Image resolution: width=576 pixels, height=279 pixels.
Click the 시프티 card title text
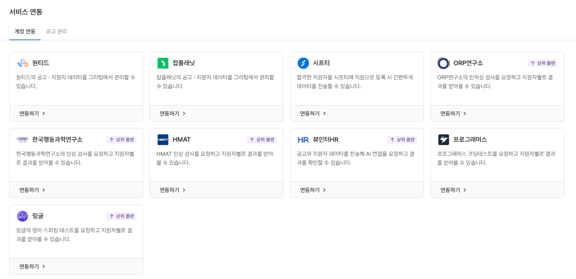[321, 63]
